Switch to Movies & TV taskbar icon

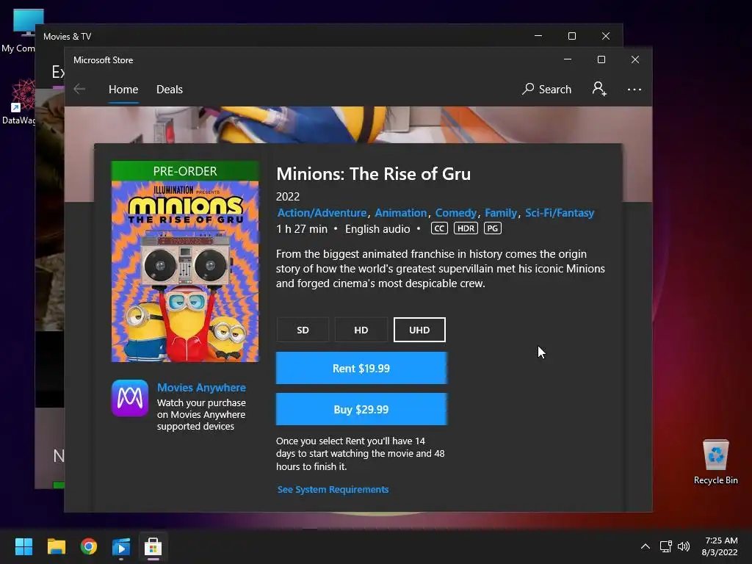click(121, 546)
